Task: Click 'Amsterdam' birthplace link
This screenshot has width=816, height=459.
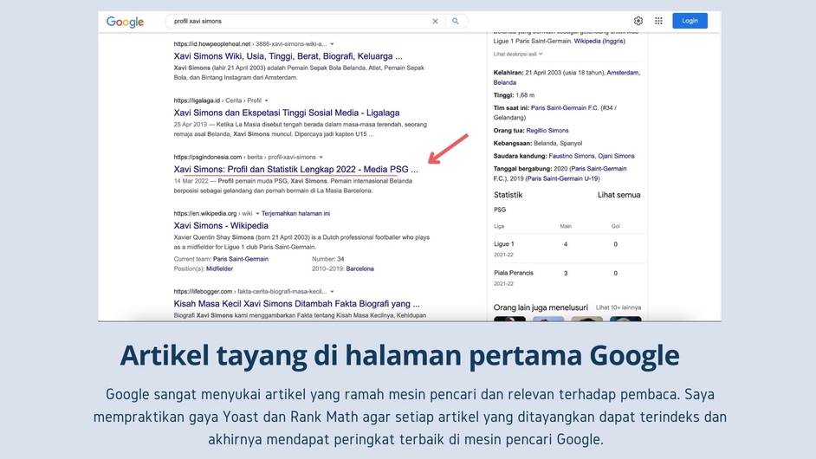Action: point(623,73)
